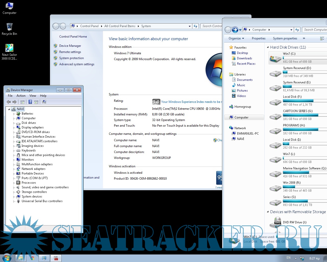
Task: Open the View menu in Device Manager
Action: click(33, 96)
